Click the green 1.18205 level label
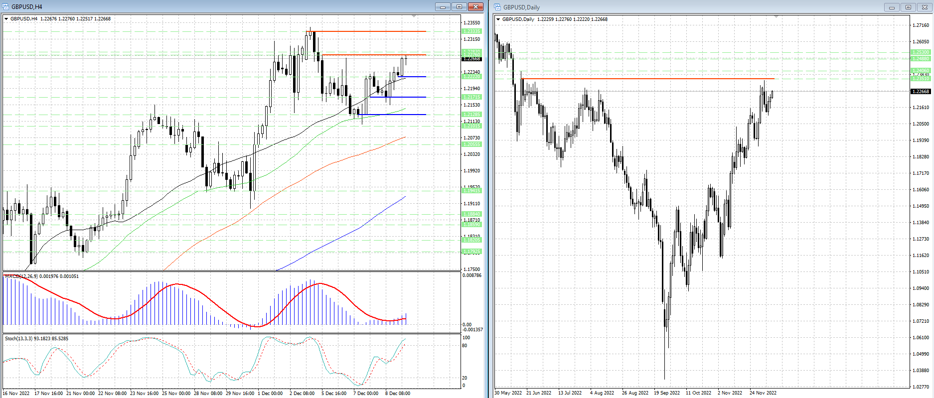 471,240
